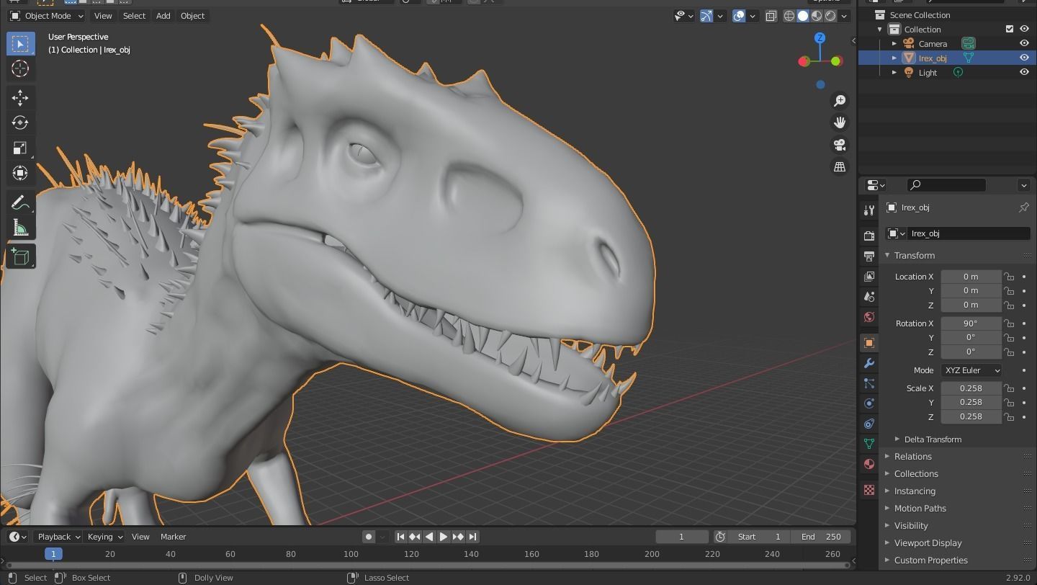Open the Render properties tab
Screen dimensions: 1037x585
869,236
